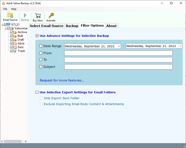Viewport: 186px width, 148px height.
Task: Click the Trash folder icon
Action: point(15,51)
